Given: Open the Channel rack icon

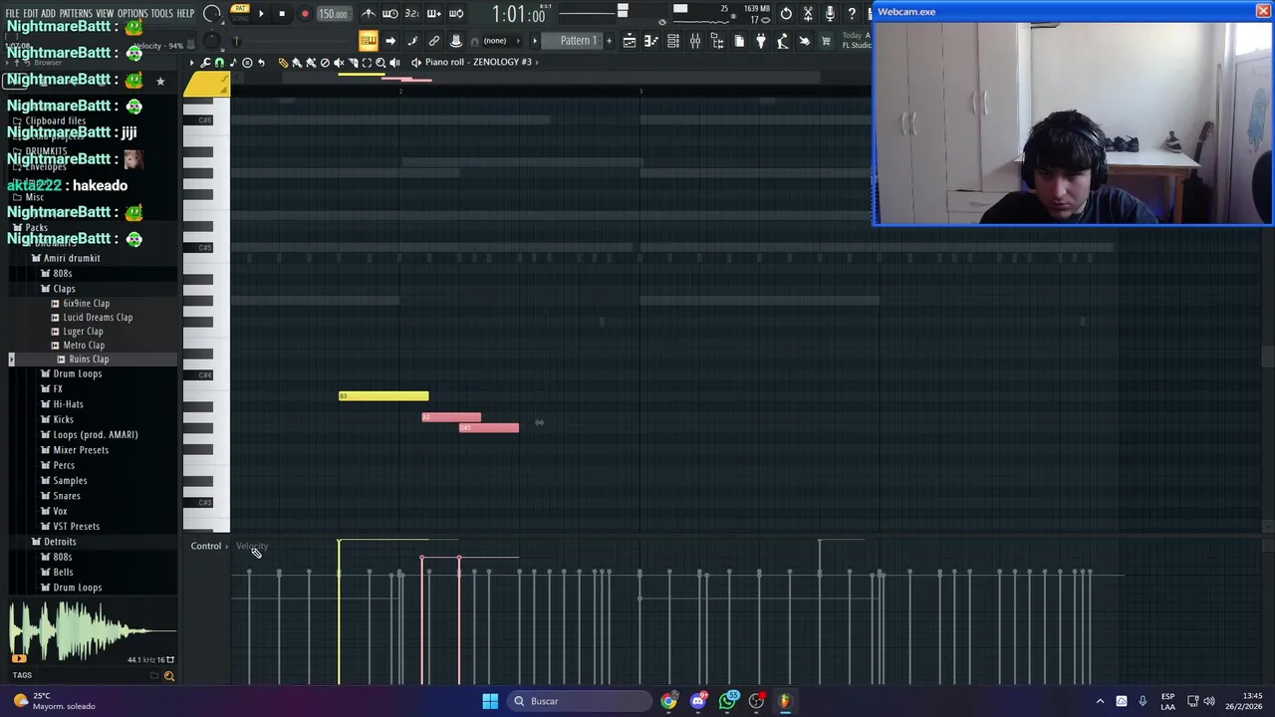Looking at the screenshot, I should [673, 41].
